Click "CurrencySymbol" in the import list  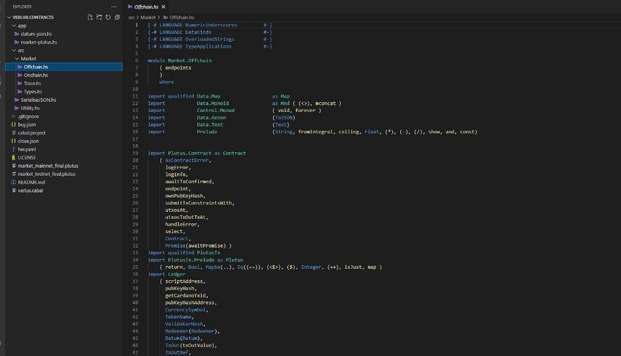tap(186, 310)
